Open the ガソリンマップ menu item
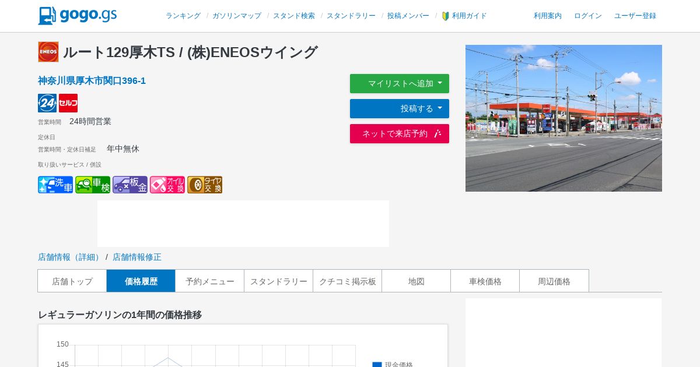The width and height of the screenshot is (700, 367). (x=237, y=16)
